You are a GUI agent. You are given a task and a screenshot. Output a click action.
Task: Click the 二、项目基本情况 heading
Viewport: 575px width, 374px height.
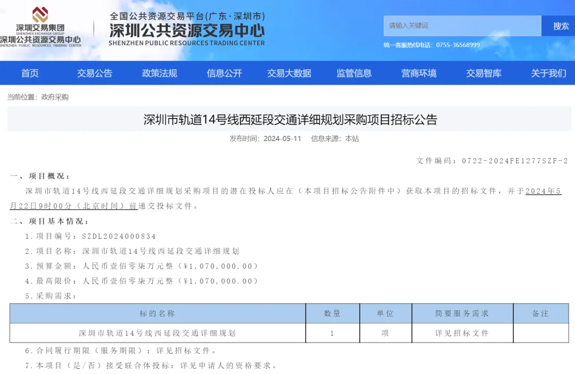pyautogui.click(x=49, y=221)
